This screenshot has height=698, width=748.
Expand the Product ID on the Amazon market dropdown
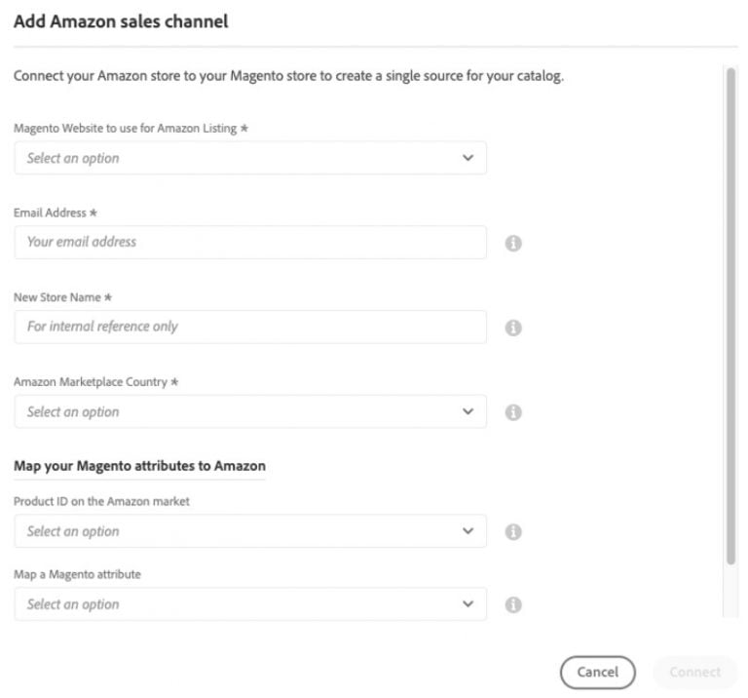[x=250, y=531]
